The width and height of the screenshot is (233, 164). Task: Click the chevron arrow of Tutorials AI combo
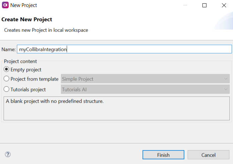tap(226, 90)
